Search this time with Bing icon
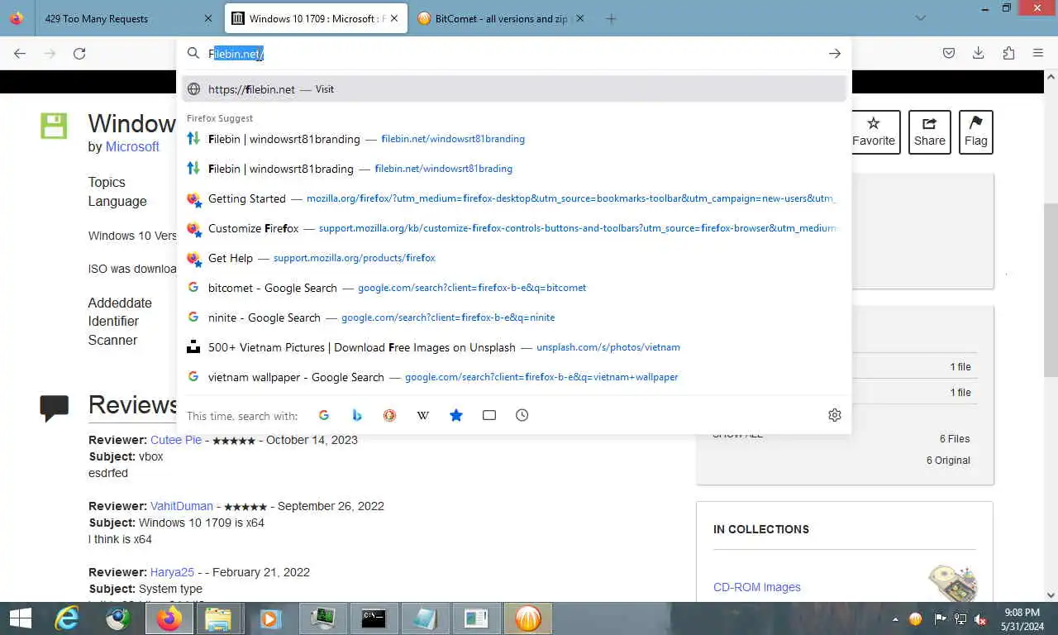Screen dimensions: 1058x635 [x=357, y=415]
